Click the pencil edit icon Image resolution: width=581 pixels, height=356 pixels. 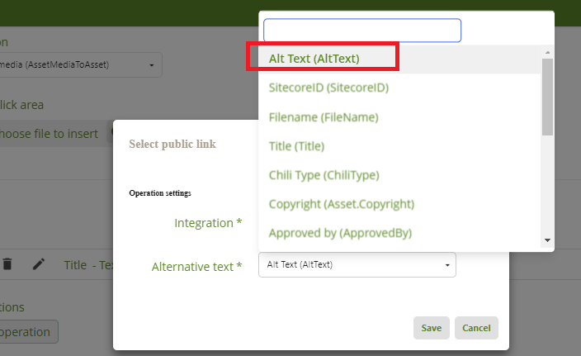tap(38, 264)
